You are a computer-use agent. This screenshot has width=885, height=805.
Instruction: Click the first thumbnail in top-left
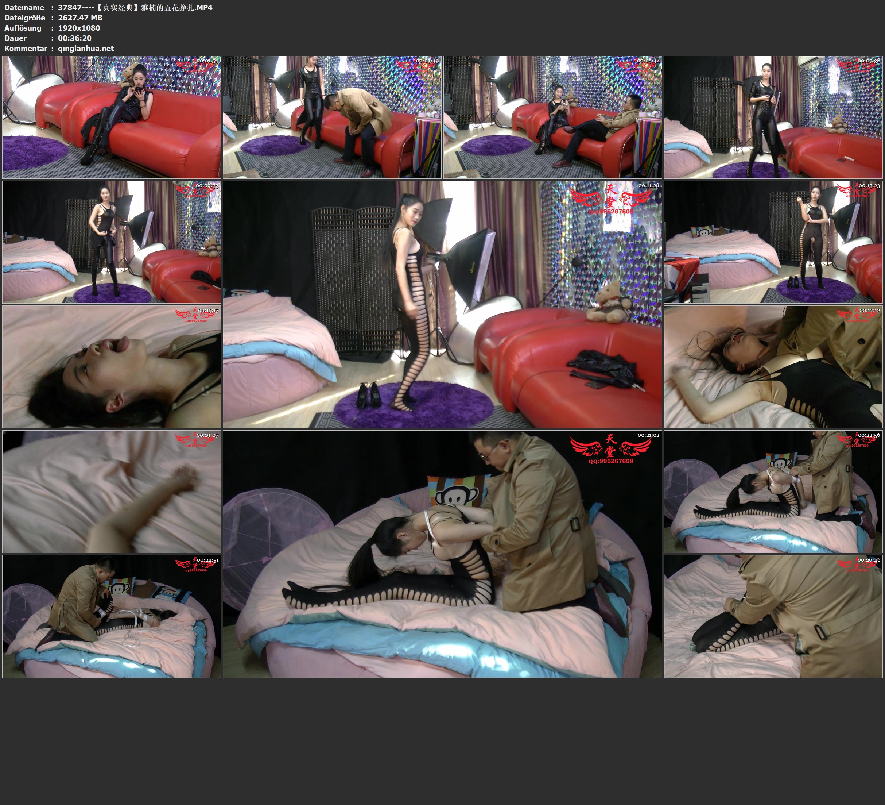pyautogui.click(x=112, y=117)
